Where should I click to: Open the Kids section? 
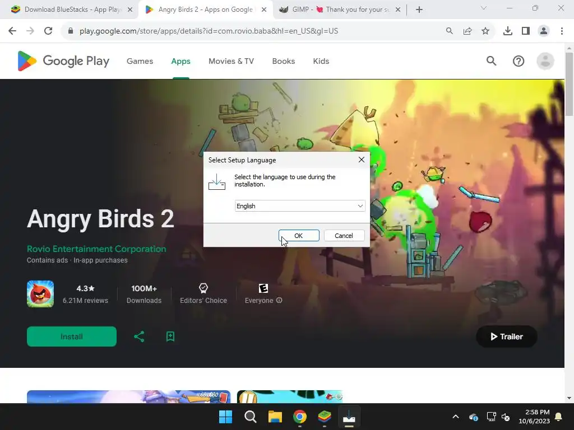tap(321, 61)
